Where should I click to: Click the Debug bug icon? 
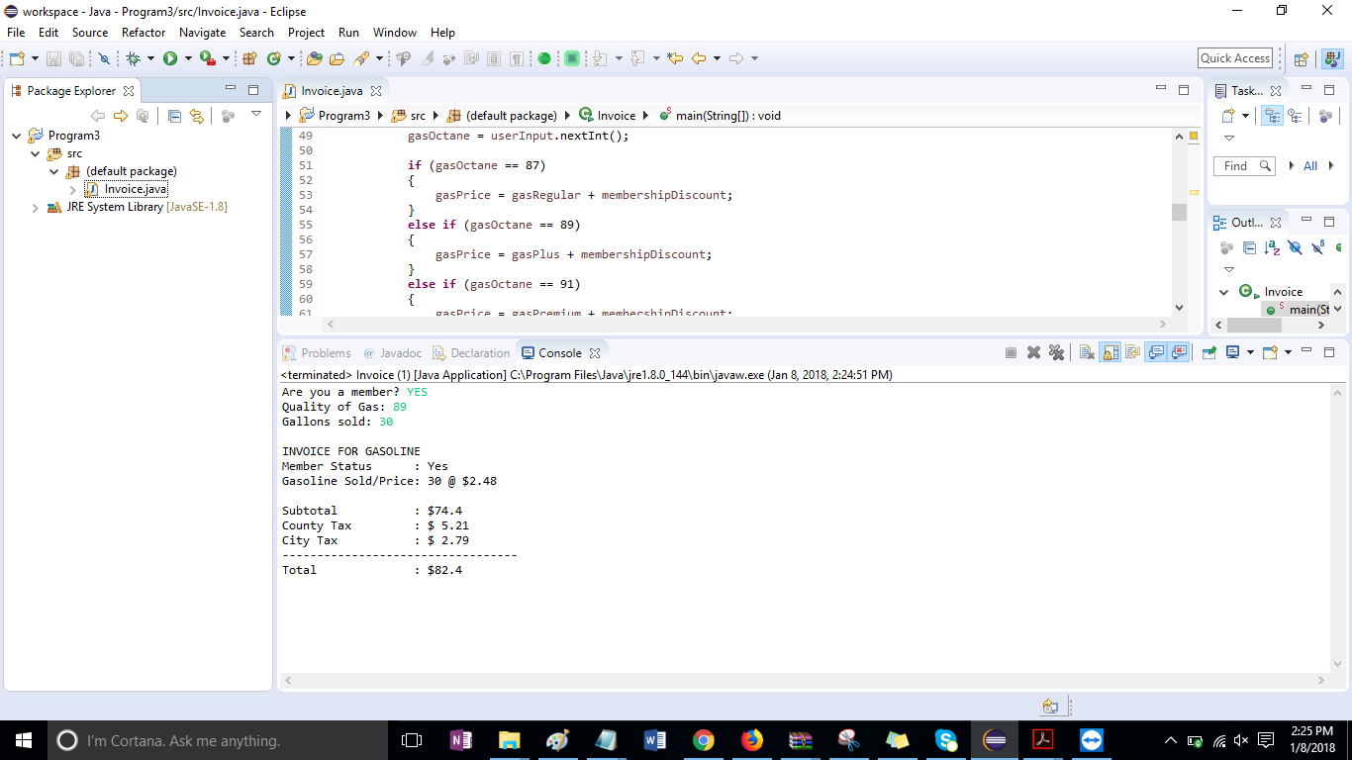click(x=134, y=59)
